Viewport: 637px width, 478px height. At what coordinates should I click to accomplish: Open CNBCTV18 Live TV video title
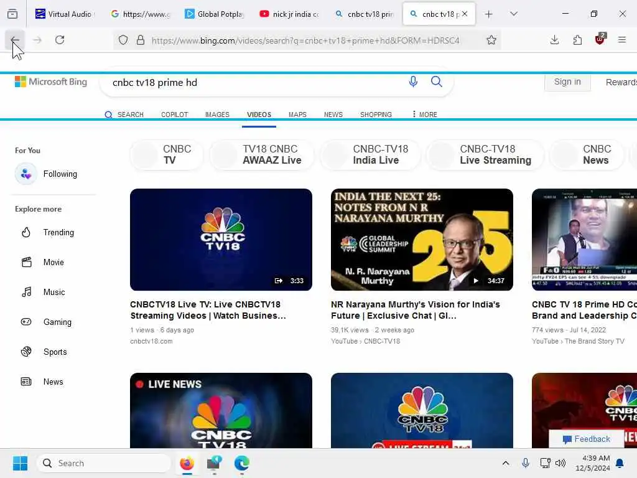tap(208, 310)
